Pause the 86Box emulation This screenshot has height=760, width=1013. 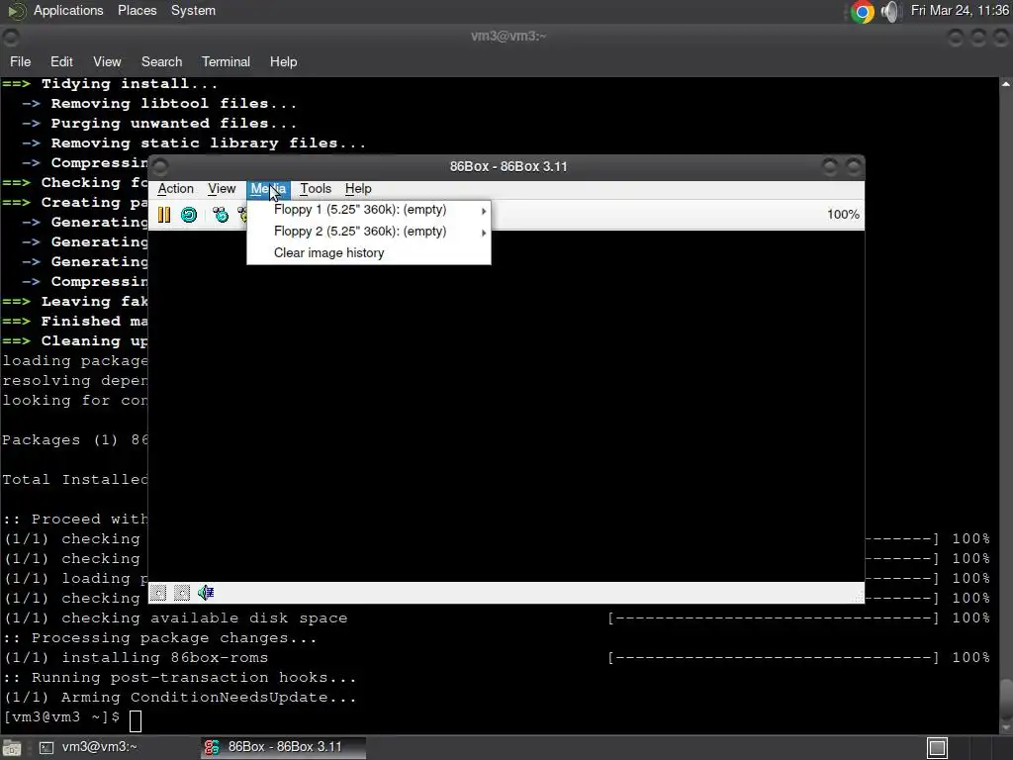164,215
